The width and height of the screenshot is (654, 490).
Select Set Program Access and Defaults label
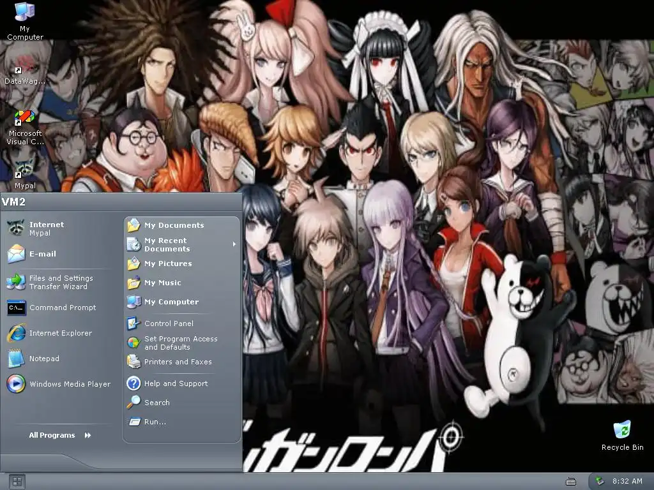click(x=181, y=343)
